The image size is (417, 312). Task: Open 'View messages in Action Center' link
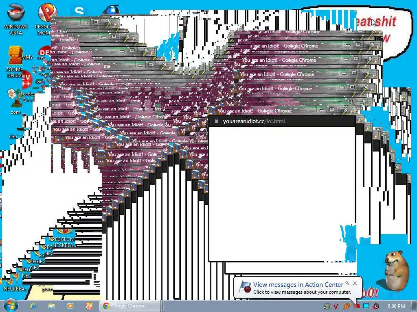pos(298,284)
